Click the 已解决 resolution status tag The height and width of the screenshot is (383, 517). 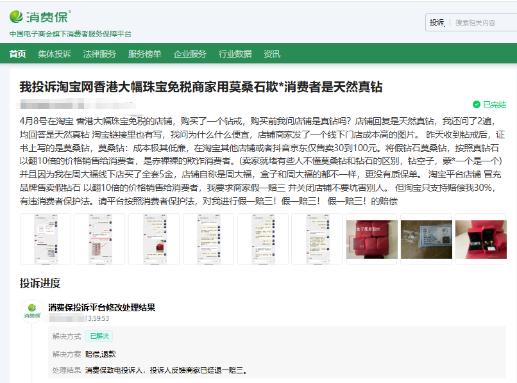(99, 336)
